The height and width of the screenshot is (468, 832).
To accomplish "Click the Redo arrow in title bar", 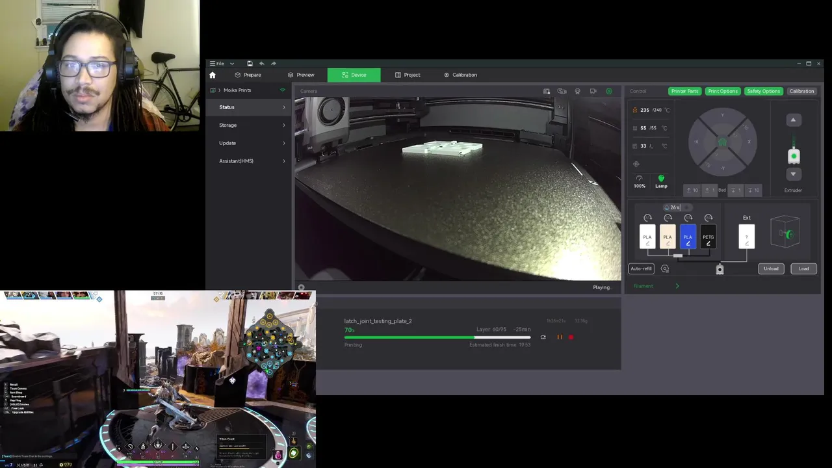I will pos(273,64).
